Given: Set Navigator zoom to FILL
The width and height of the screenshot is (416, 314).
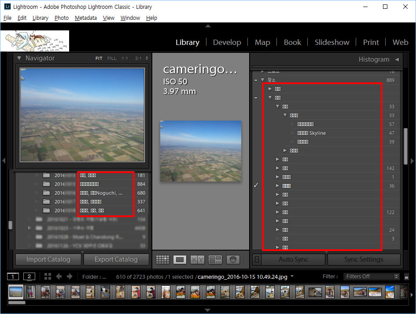Looking at the screenshot, I should pyautogui.click(x=112, y=59).
